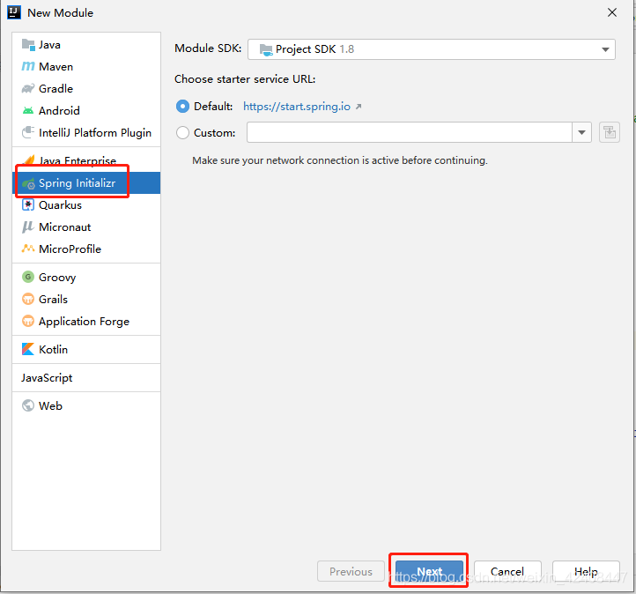Click the Android robot icon
This screenshot has height=594, width=636.
tap(28, 111)
